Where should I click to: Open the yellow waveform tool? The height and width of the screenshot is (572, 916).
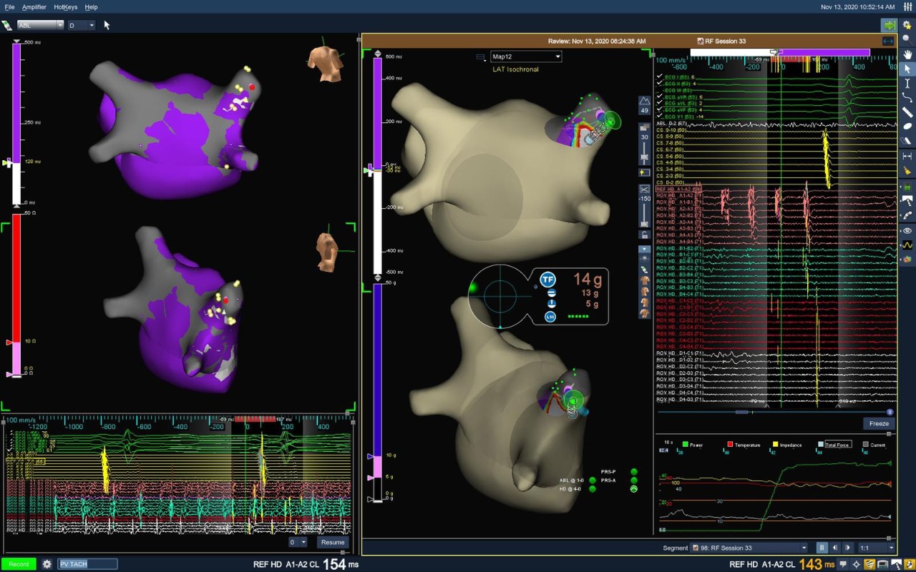click(907, 245)
